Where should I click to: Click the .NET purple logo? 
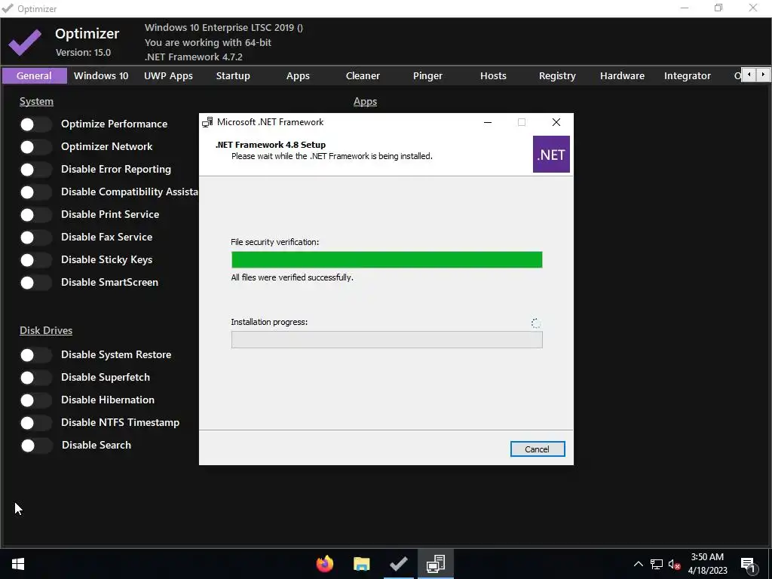(x=551, y=155)
